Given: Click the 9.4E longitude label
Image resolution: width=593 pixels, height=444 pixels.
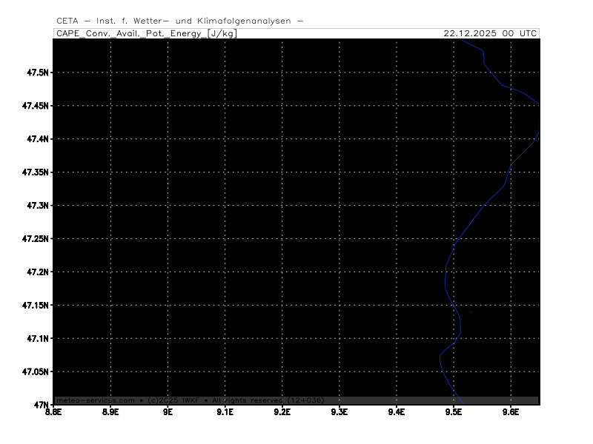Looking at the screenshot, I should click(396, 412).
